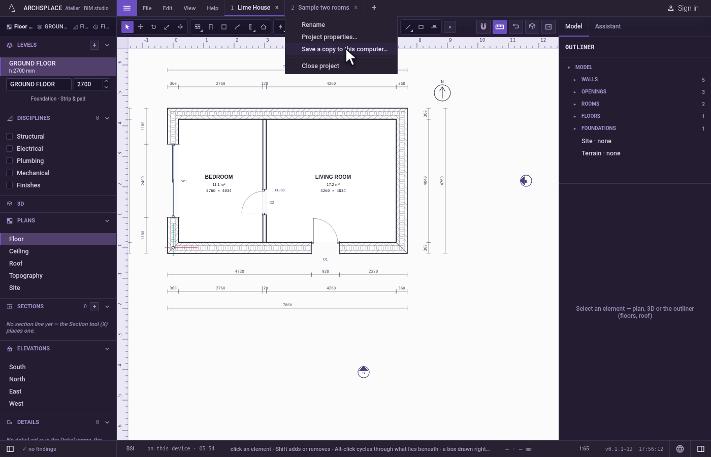This screenshot has height=457, width=711.
Task: Toggle the left sidebar from status bar
Action: pyautogui.click(x=10, y=449)
